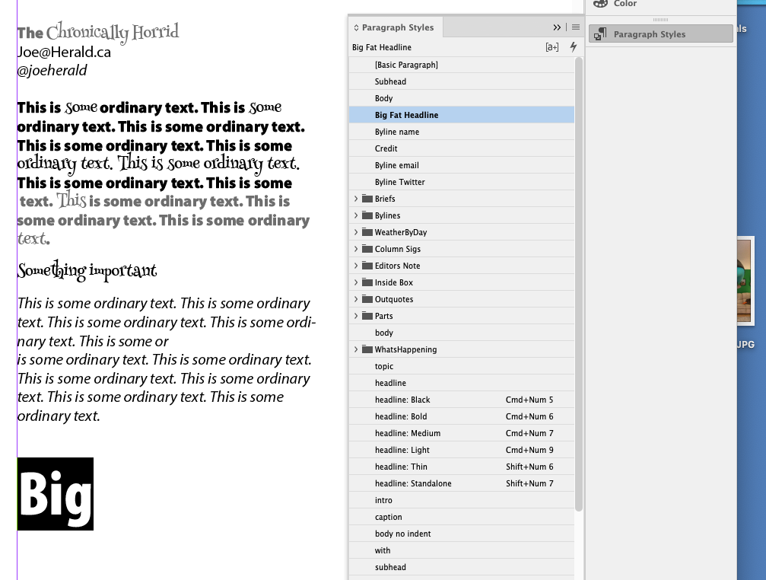Expand the WhatsHappening style group
This screenshot has height=580, width=766.
[x=356, y=349]
